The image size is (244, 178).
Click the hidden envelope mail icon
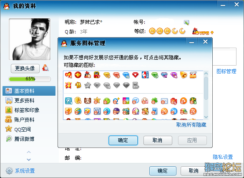pos(164,101)
